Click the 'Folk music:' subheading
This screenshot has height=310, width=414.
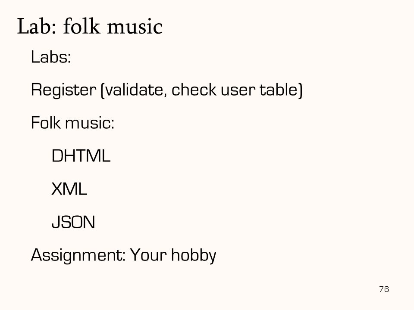pyautogui.click(x=72, y=123)
